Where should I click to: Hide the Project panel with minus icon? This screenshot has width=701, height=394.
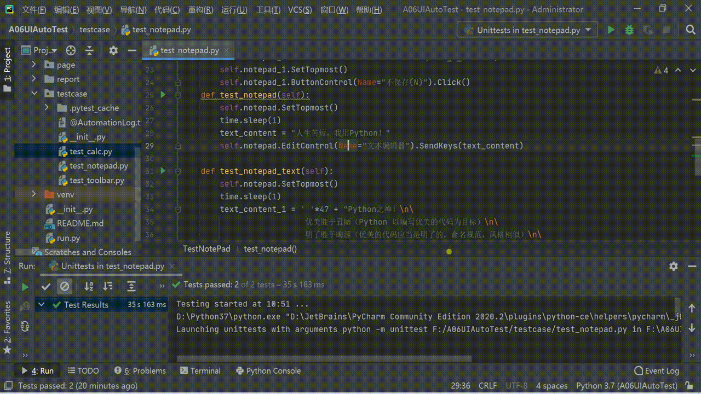[x=131, y=50]
